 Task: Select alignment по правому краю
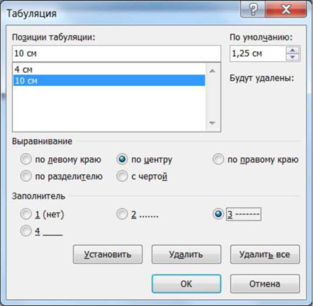pos(218,160)
